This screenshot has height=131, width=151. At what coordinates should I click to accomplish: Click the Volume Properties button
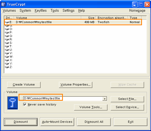tap(75, 85)
